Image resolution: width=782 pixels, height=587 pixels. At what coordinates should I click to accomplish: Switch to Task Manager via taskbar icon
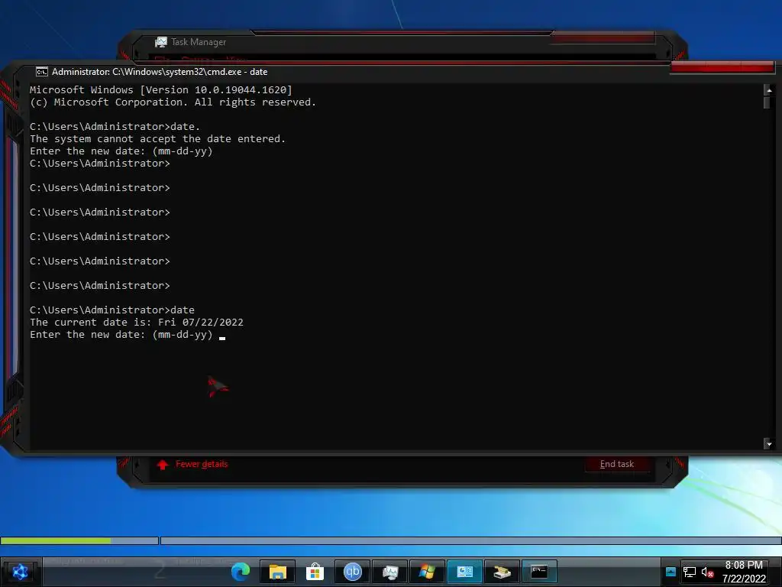coord(390,572)
